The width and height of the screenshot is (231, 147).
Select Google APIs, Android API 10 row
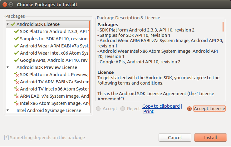pyautogui.click(x=48, y=60)
